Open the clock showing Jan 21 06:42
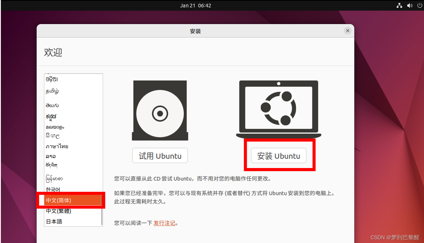 click(x=195, y=5)
